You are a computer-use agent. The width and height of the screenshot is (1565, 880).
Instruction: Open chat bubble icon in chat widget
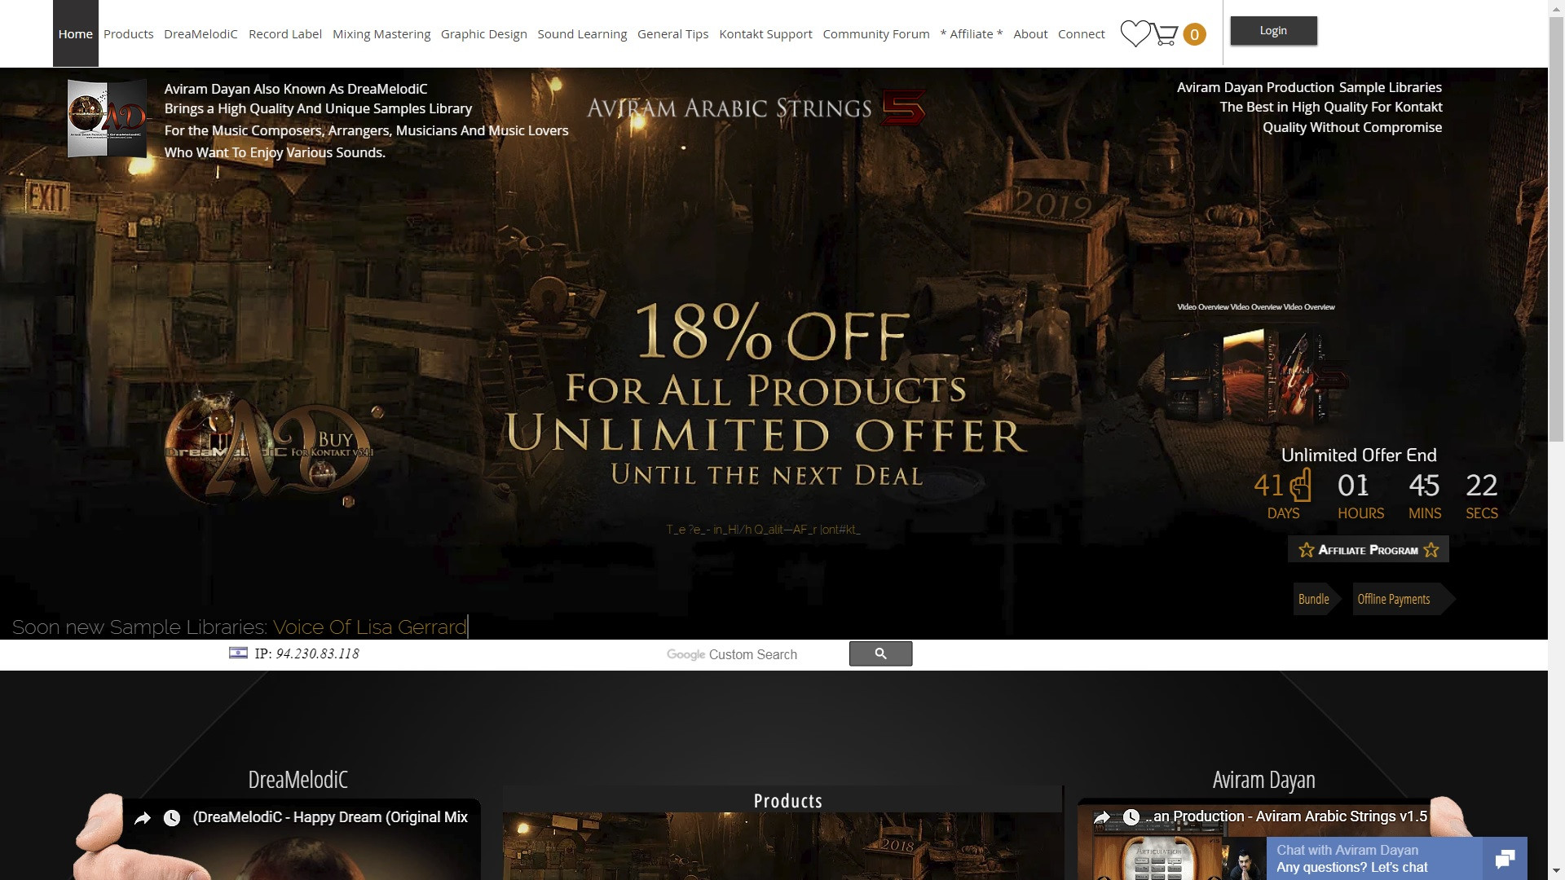pyautogui.click(x=1505, y=858)
